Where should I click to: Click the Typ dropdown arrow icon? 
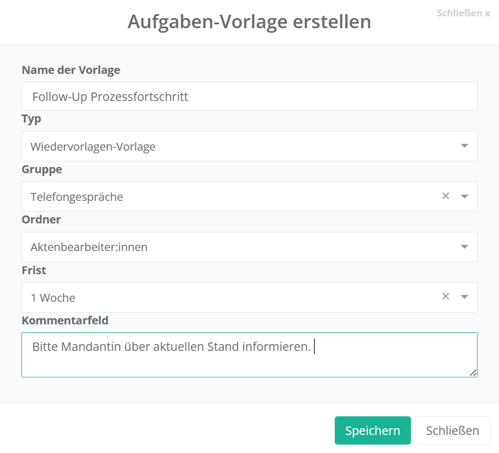[465, 146]
